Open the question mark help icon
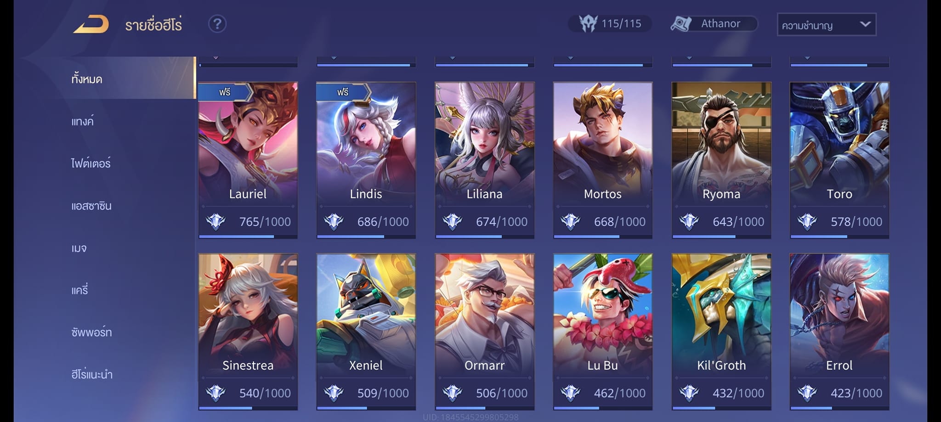The width and height of the screenshot is (941, 422). pyautogui.click(x=217, y=24)
